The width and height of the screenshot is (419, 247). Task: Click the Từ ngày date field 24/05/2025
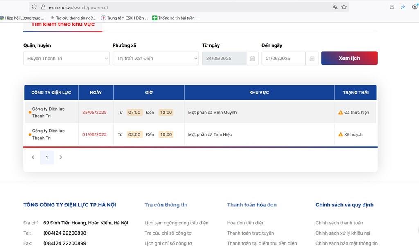(224, 58)
